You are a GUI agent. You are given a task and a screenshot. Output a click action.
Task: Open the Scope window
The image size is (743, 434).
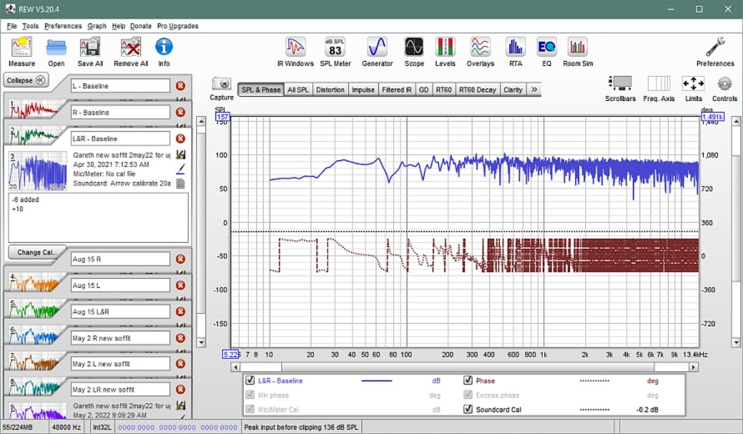pos(414,48)
